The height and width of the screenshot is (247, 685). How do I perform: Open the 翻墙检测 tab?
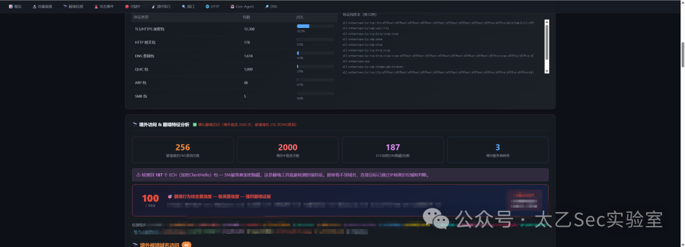point(73,6)
